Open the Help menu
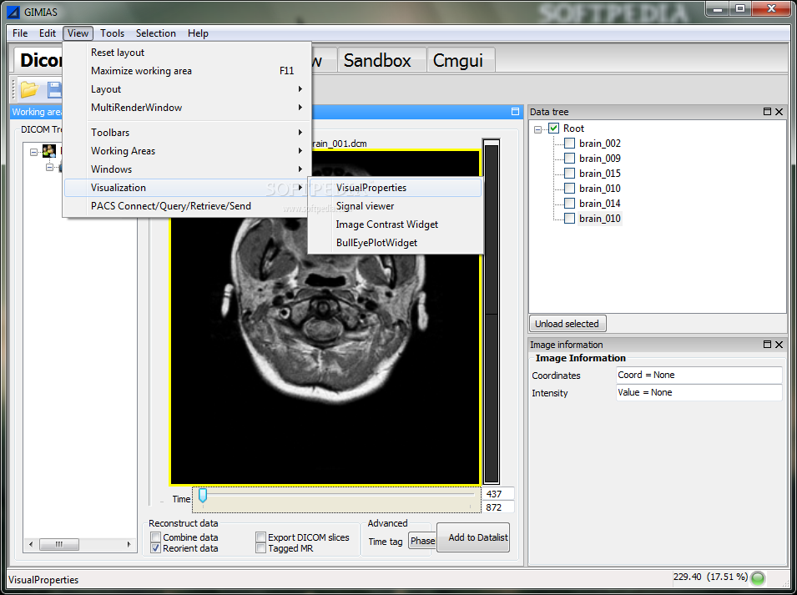Image resolution: width=797 pixels, height=595 pixels. [x=198, y=33]
